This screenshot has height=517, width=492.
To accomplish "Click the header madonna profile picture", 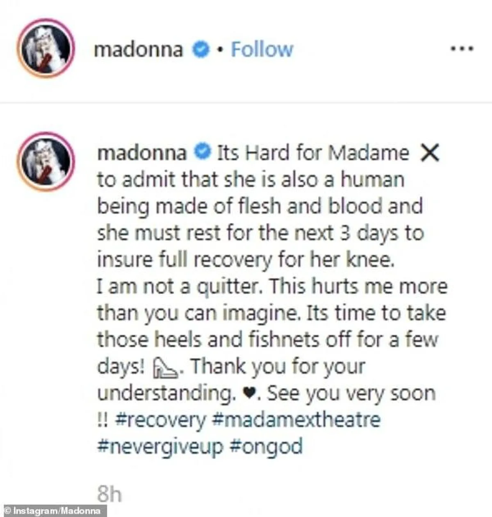I will click(46, 48).
